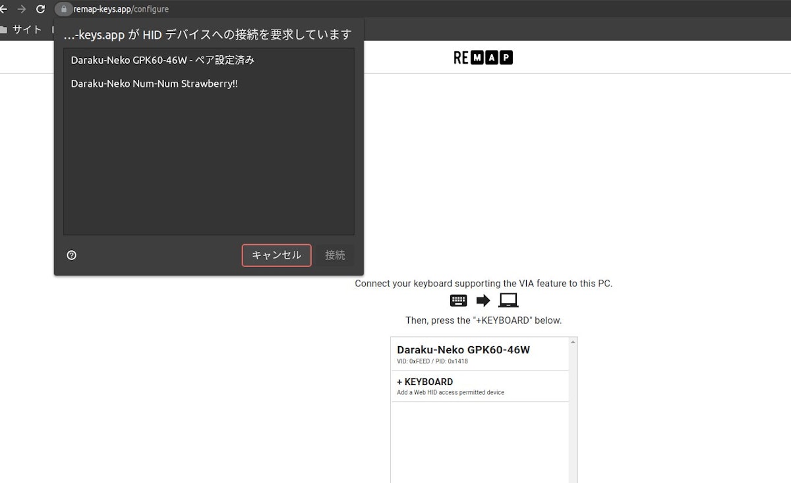Click the keyboard illustration icon

pos(459,301)
